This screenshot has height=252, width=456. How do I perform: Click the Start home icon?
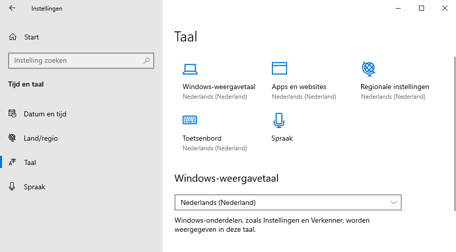pos(13,37)
